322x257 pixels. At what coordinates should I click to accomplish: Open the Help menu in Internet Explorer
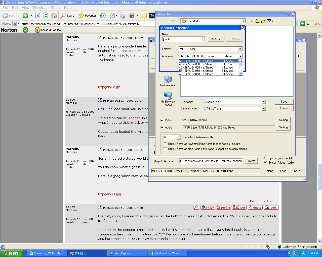(x=68, y=8)
